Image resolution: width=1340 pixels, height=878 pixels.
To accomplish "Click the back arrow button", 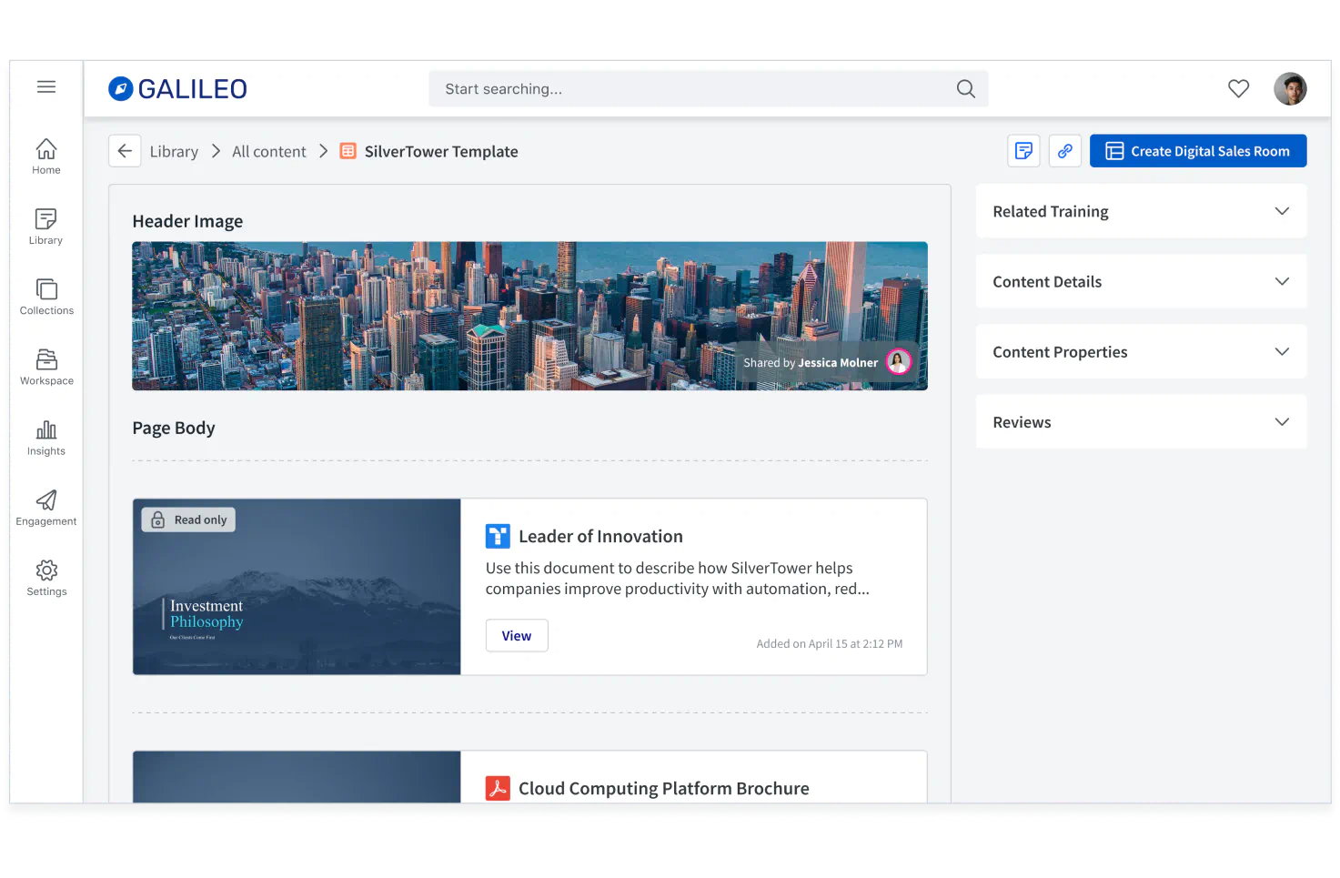I will tap(125, 151).
